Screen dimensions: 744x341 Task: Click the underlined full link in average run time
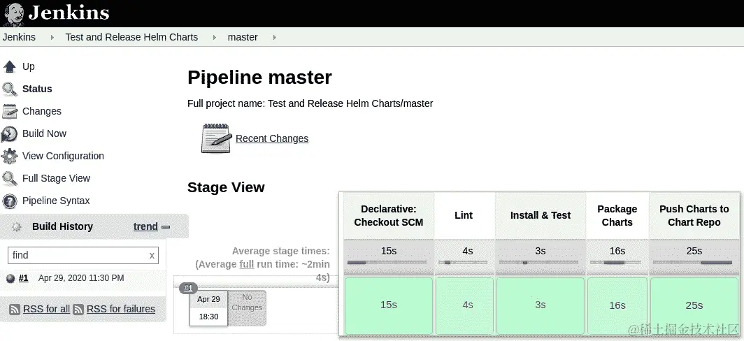246,264
